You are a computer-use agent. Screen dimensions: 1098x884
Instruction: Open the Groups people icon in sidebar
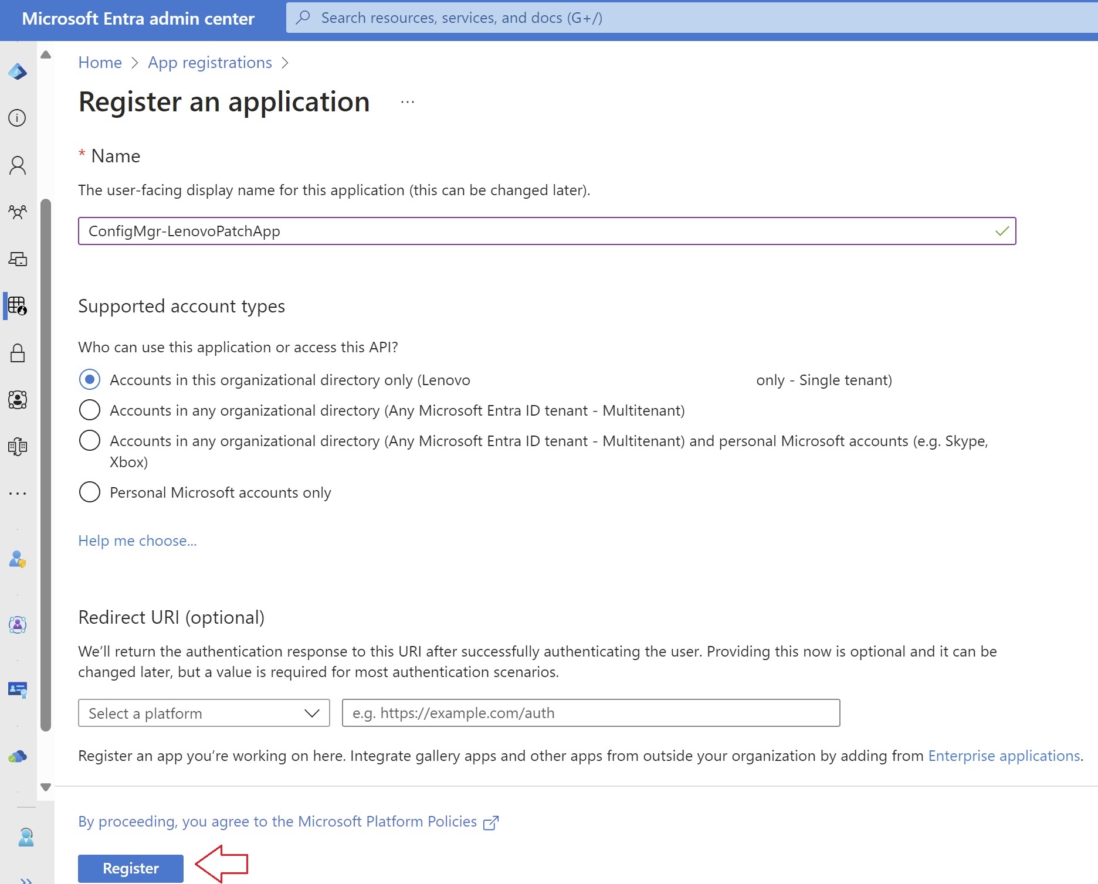tap(18, 212)
